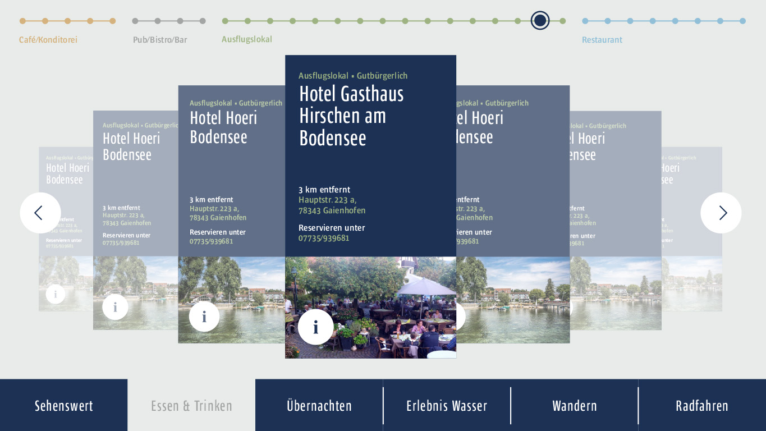766x431 pixels.
Task: Open the Sehenswert tab
Action: pyautogui.click(x=64, y=405)
